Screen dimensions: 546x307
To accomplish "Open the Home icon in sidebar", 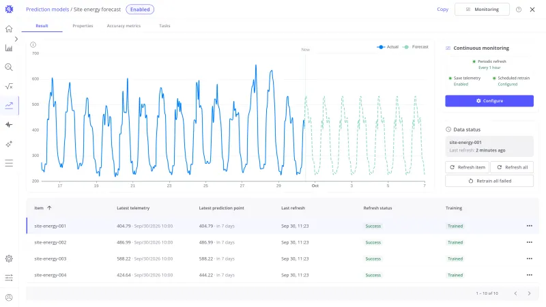I will point(9,29).
